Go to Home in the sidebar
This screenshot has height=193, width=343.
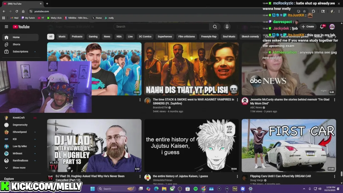[x=20, y=37]
